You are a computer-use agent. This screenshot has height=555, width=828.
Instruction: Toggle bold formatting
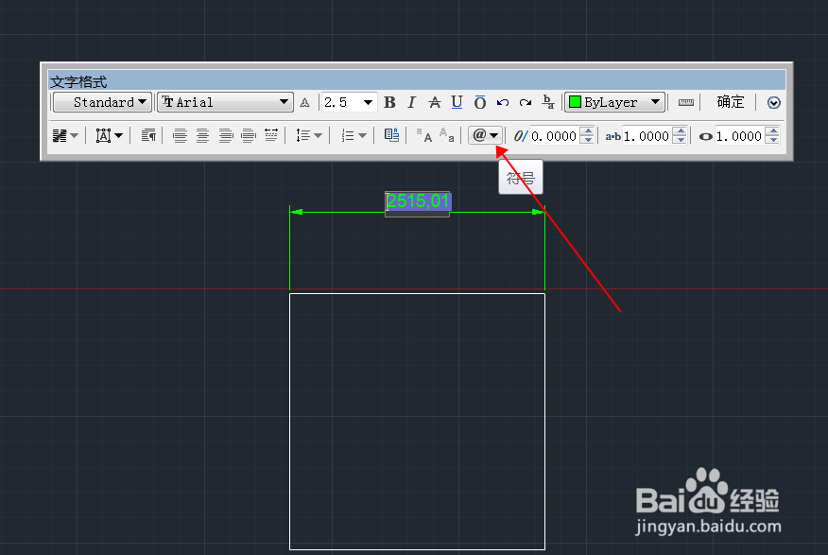point(389,102)
